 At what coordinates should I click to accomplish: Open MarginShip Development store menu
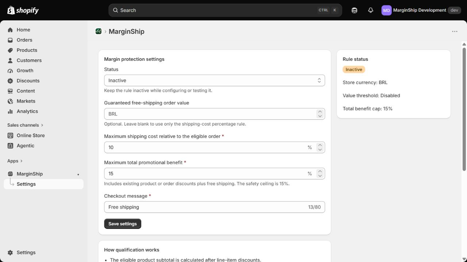pyautogui.click(x=421, y=10)
